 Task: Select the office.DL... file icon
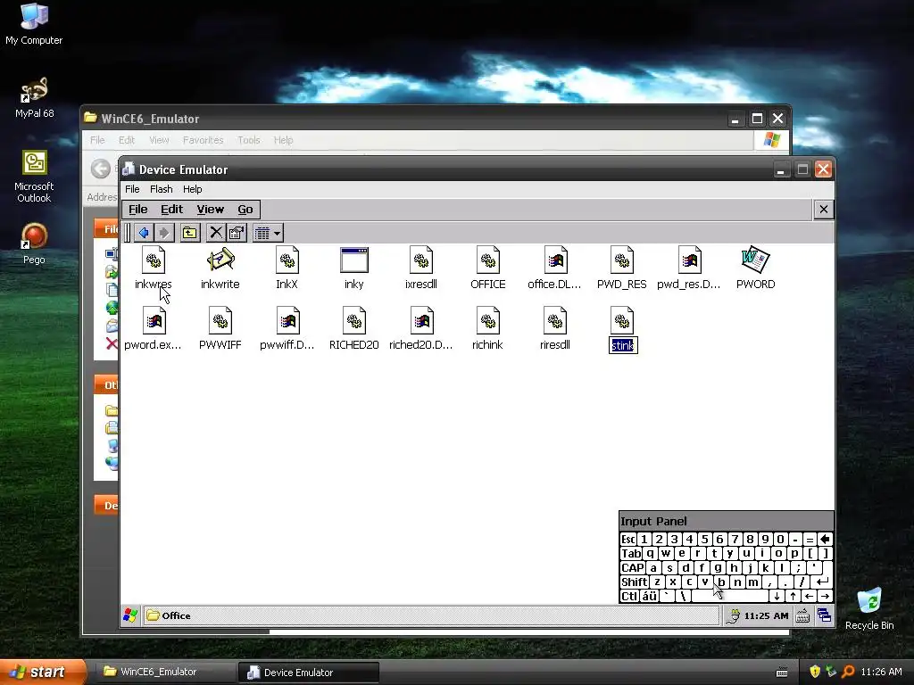click(555, 260)
